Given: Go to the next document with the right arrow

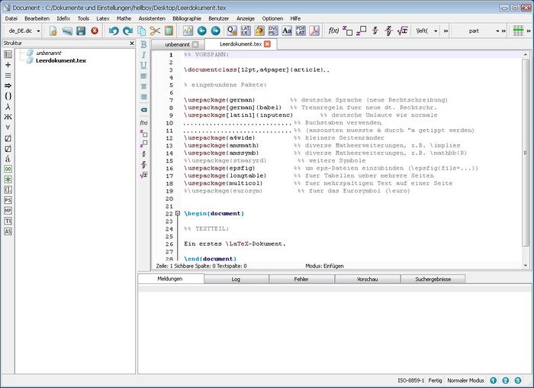Looking at the screenshot, I should coord(216,31).
